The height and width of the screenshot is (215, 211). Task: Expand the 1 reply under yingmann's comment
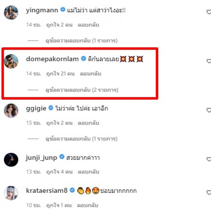point(81,41)
